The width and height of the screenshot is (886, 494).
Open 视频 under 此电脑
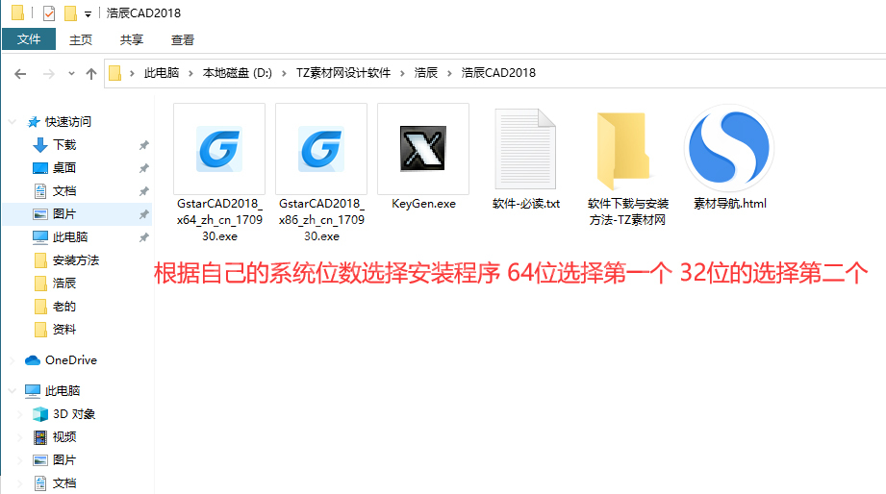click(x=64, y=437)
